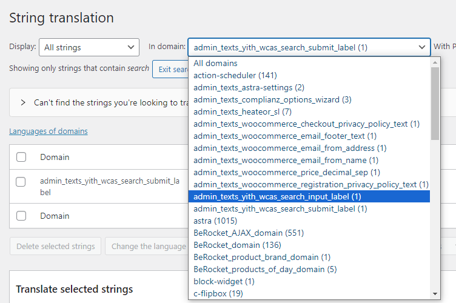The height and width of the screenshot is (303, 456).
Task: Select BeRocket_AJAX_domain (551) option
Action: click(x=309, y=233)
